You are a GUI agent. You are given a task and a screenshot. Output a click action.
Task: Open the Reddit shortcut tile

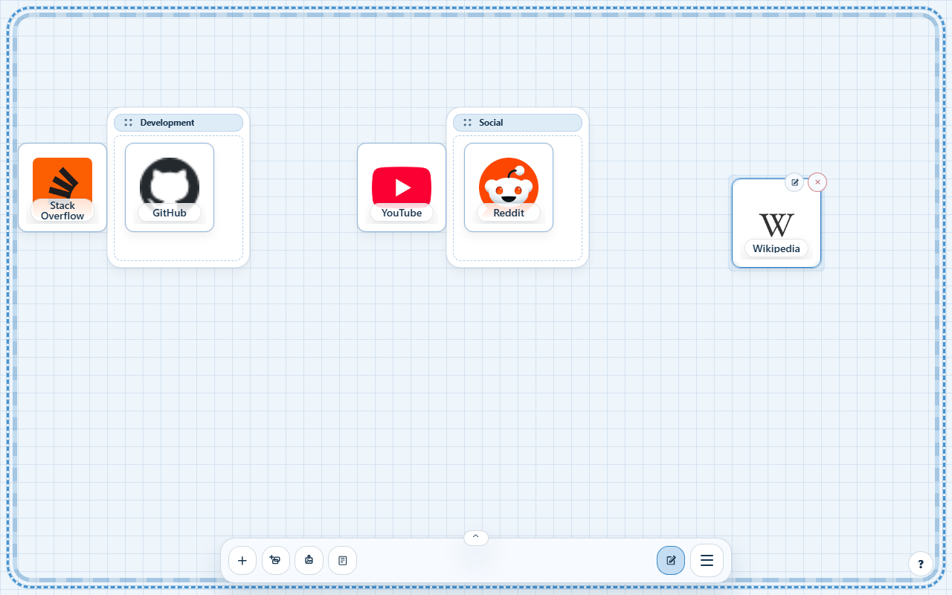point(509,187)
